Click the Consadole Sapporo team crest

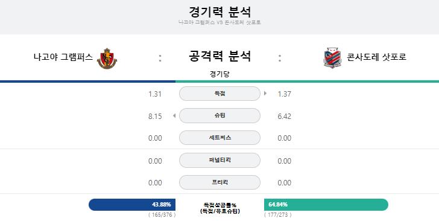(x=332, y=58)
